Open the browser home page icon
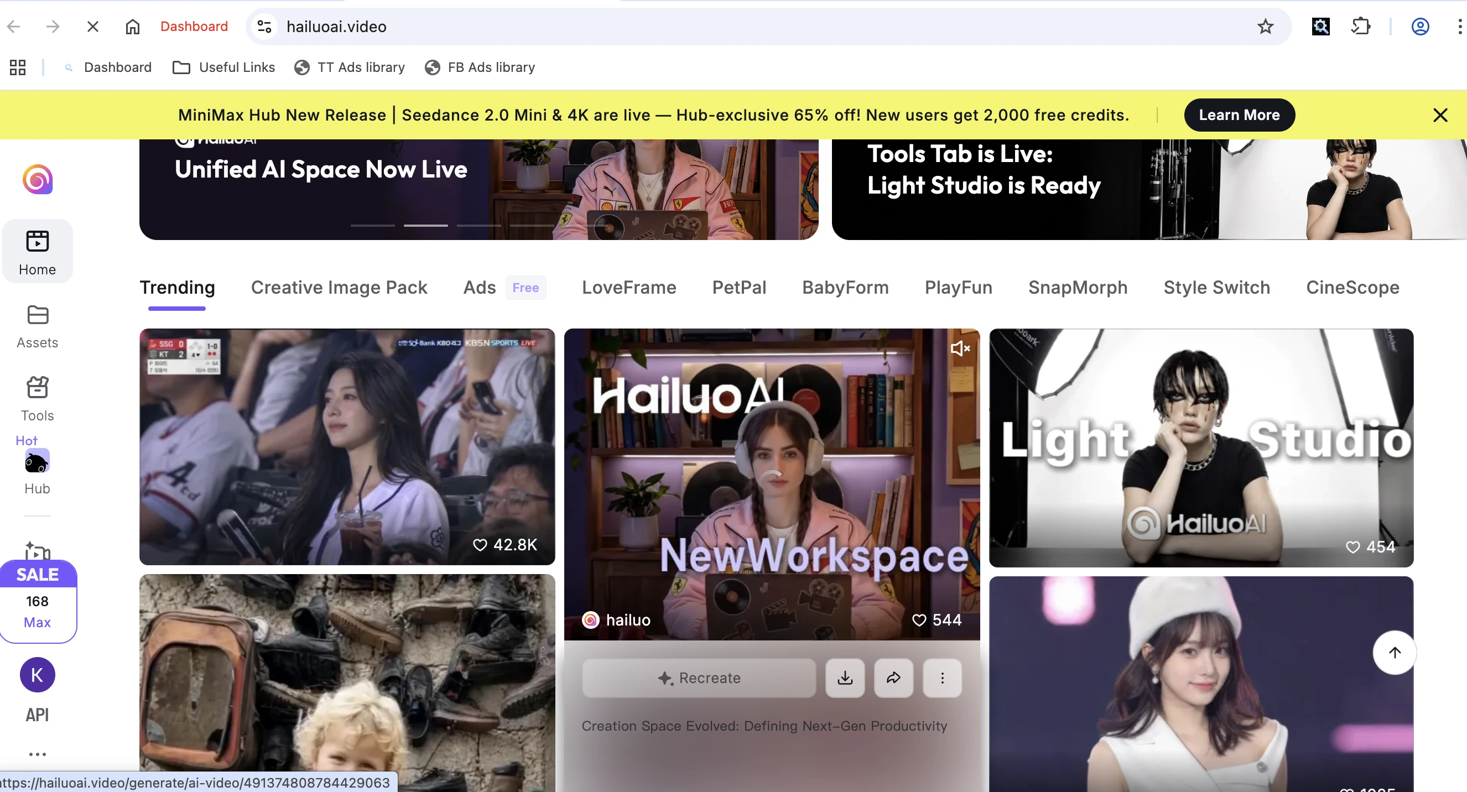The image size is (1467, 792). (x=133, y=27)
